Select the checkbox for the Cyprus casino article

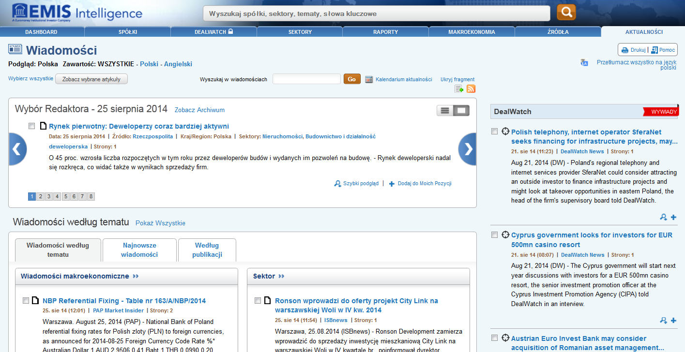(x=494, y=235)
